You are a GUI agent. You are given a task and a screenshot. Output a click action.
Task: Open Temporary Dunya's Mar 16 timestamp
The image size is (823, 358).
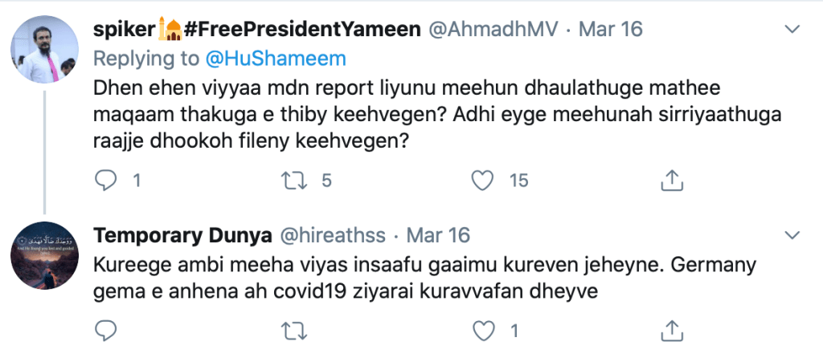438,236
